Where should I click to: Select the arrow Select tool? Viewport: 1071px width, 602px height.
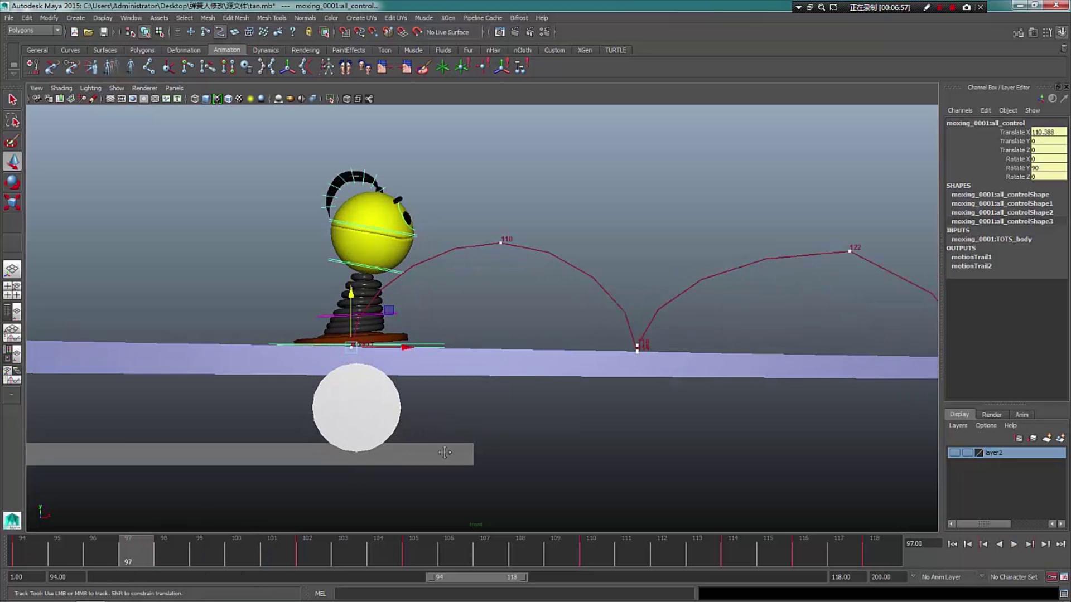12,100
